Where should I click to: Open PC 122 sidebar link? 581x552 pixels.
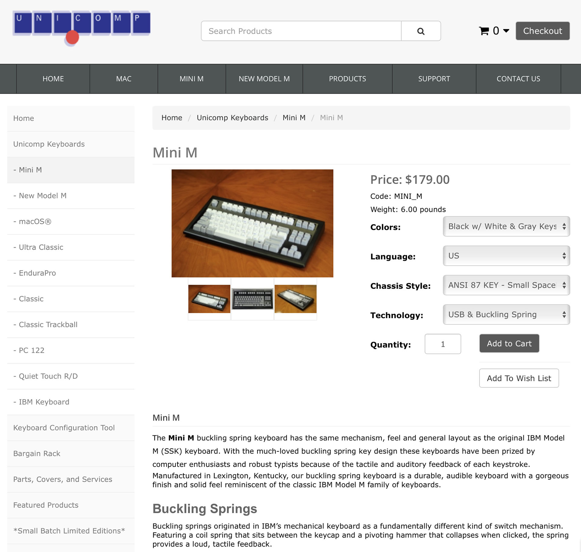tap(71, 350)
